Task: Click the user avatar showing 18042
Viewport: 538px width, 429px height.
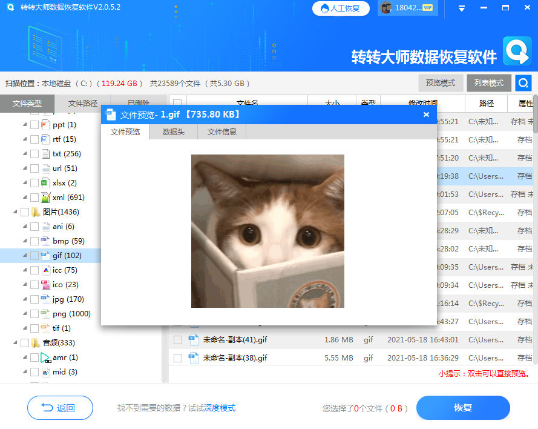Action: click(x=387, y=9)
